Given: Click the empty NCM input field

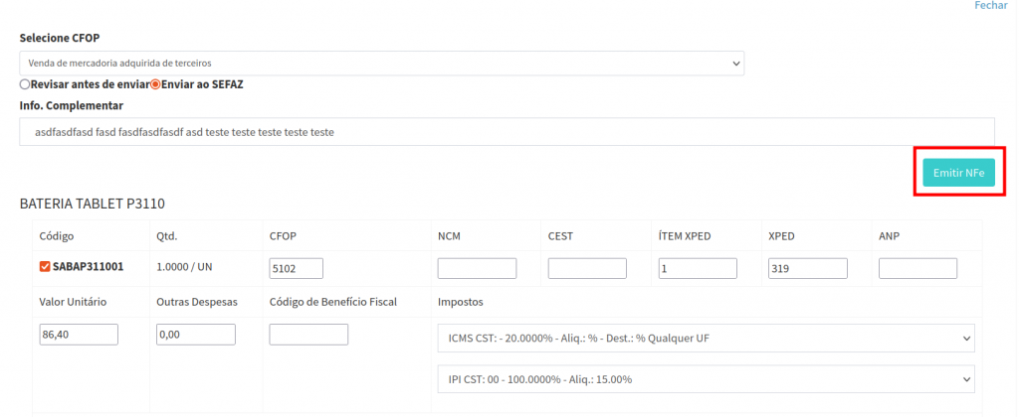Looking at the screenshot, I should tap(477, 268).
